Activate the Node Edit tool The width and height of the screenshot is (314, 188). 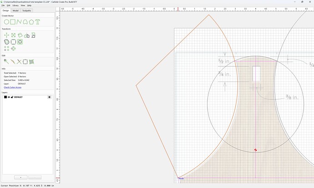point(6,62)
